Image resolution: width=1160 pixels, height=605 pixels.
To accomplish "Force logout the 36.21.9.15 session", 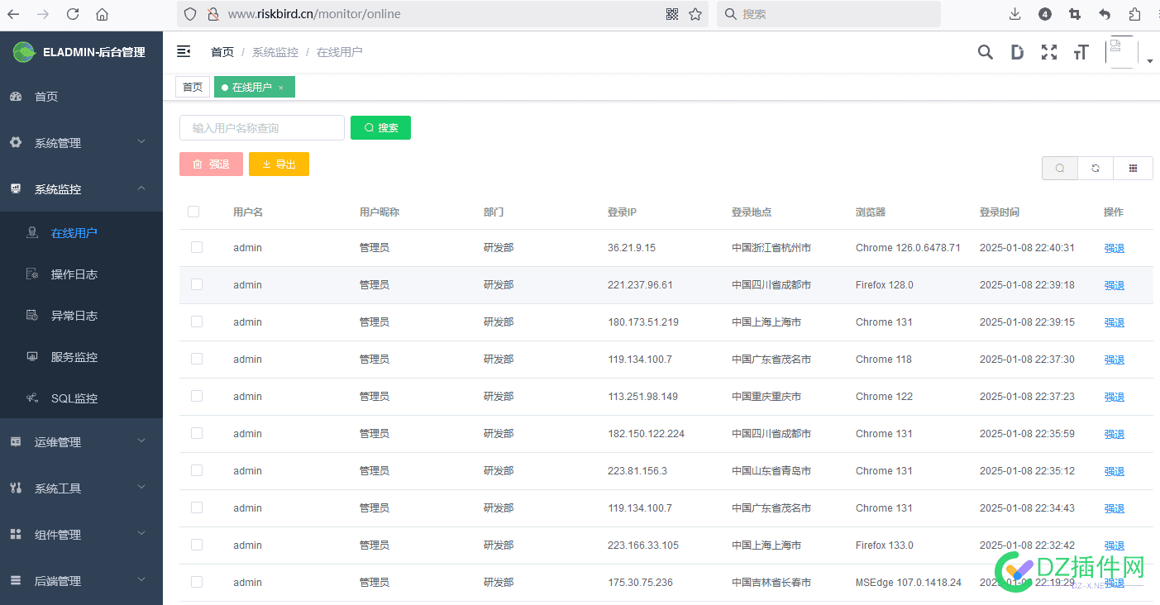I will coord(1115,248).
